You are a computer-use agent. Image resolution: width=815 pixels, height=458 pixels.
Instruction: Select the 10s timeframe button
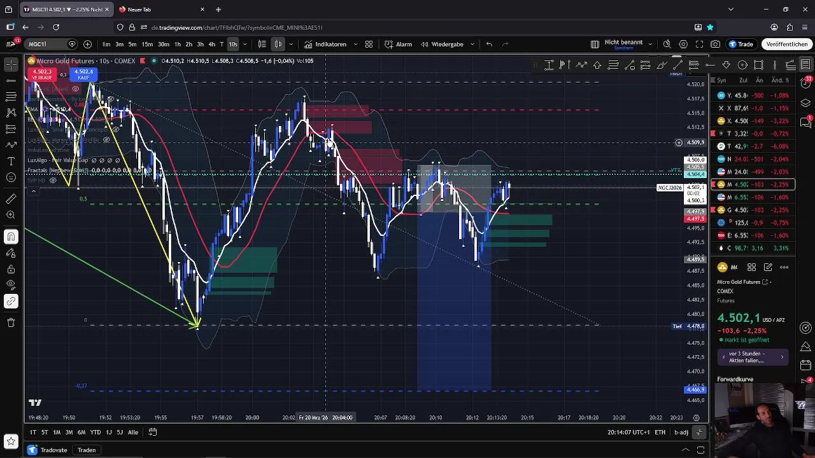point(233,44)
